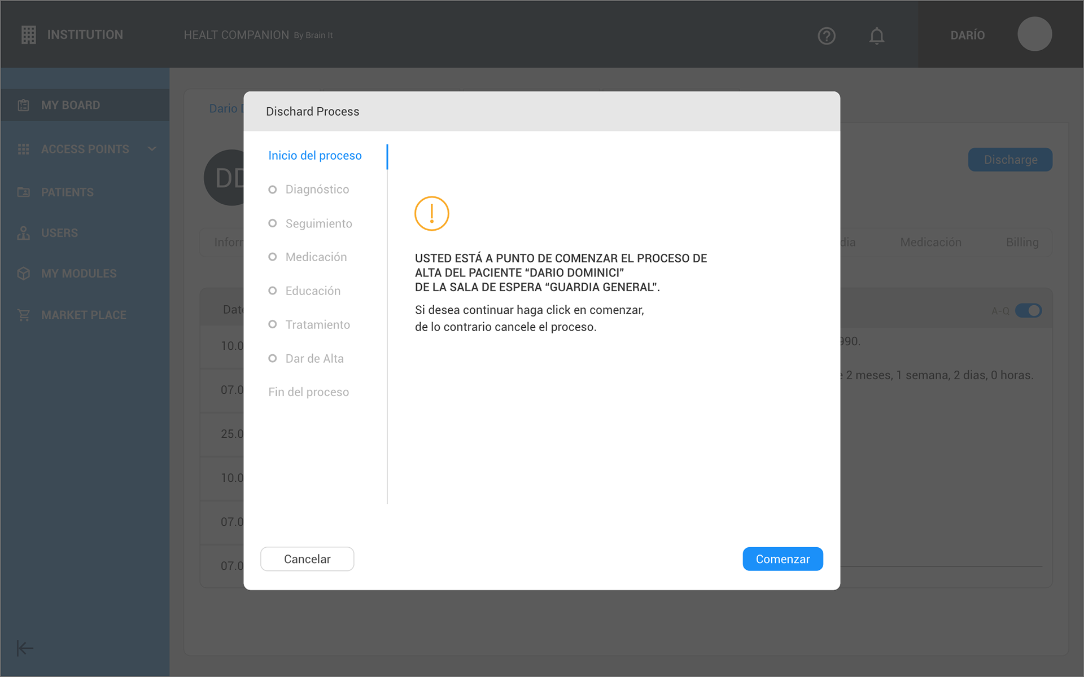Screen dimensions: 1084x677
Task: Select the Diagnóstico step radio
Action: [273, 190]
